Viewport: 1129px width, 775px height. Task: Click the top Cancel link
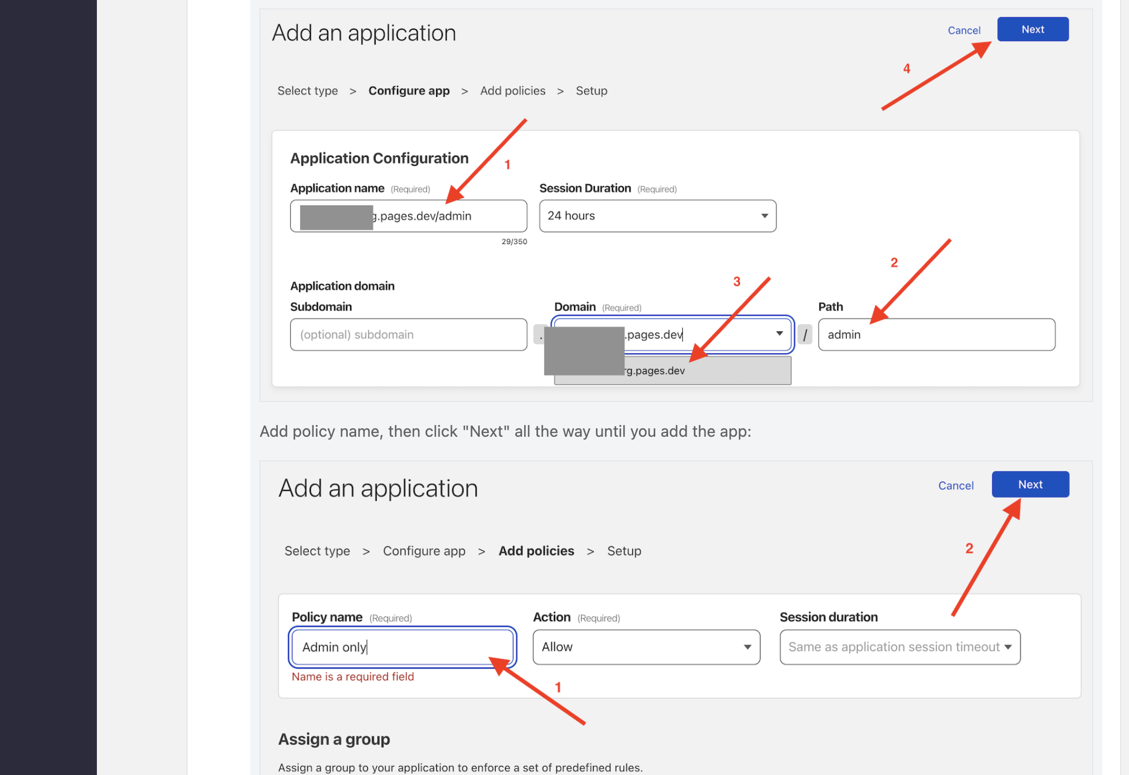964,30
